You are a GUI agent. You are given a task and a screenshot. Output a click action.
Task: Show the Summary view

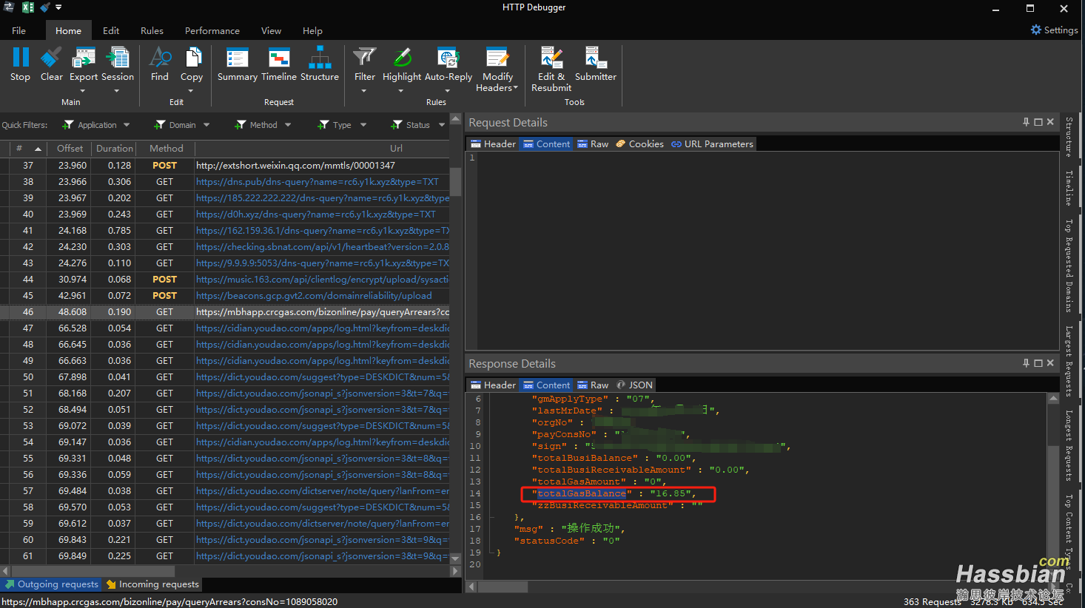point(238,57)
